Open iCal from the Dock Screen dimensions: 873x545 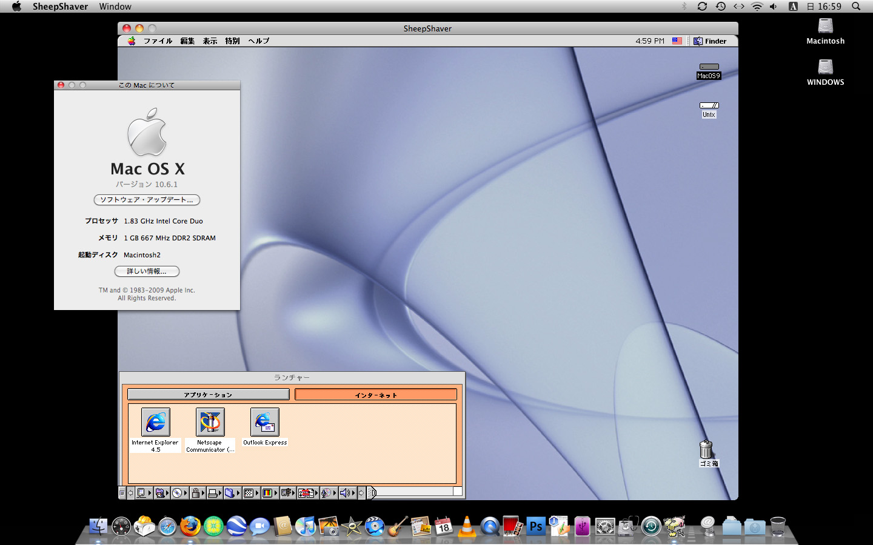tap(444, 526)
